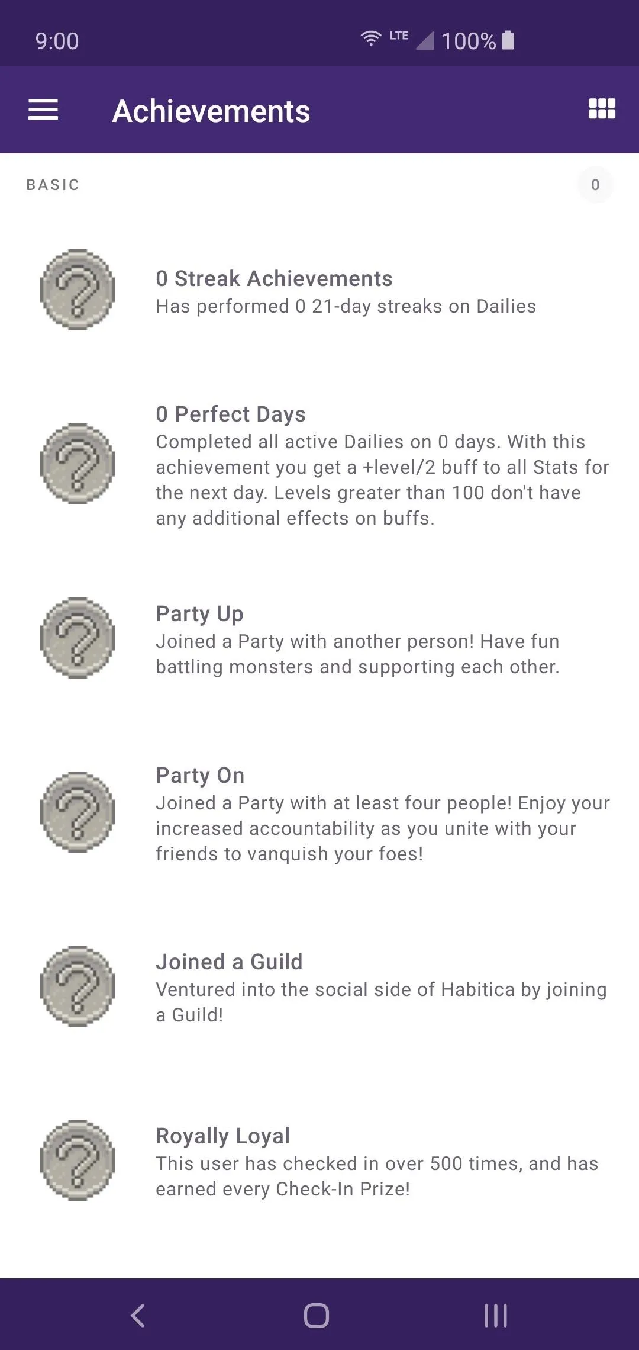
Task: Go back using Android back button
Action: (138, 1316)
